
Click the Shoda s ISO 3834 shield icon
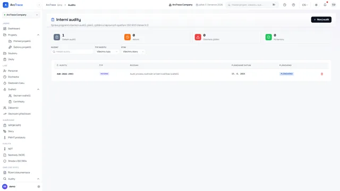click(x=5, y=161)
